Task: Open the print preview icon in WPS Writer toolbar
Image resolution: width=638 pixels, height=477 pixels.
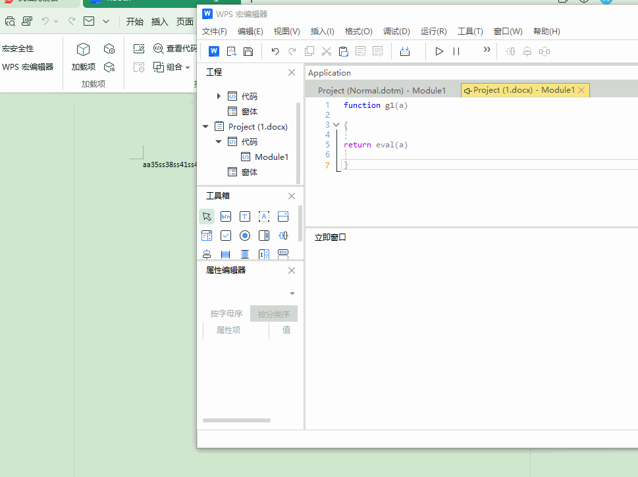Action: (x=10, y=21)
